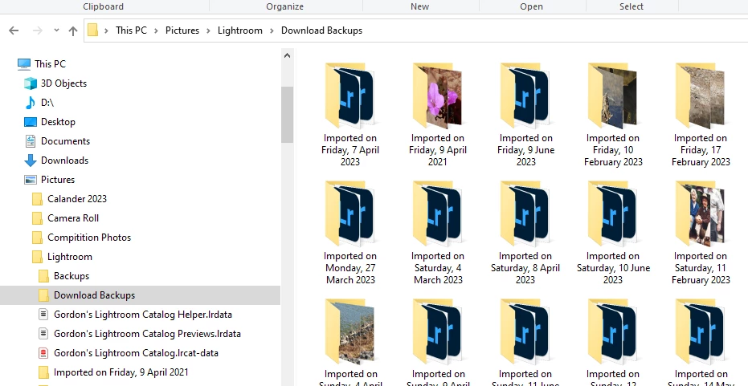This screenshot has width=748, height=386.
Task: Select flower folder Imported Friday, 9 April 2021
Action: point(437,115)
